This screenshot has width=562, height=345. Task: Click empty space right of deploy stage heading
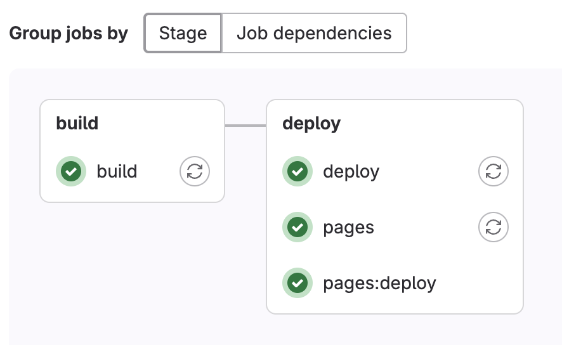(431, 123)
